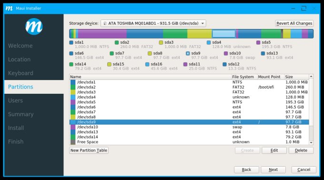Screen dimensions: 324x180
Task: Click /boot/efi mount point cell
Action: tap(266, 87)
